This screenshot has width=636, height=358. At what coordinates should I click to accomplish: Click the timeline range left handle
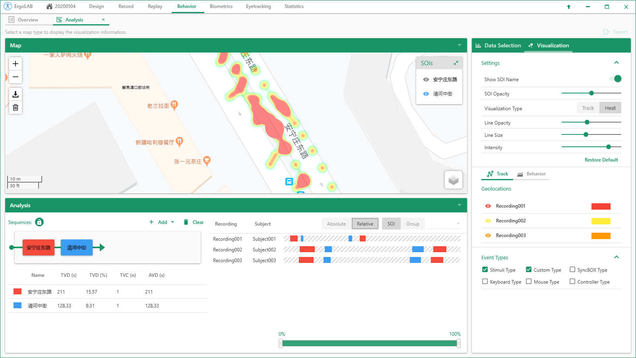click(x=281, y=343)
